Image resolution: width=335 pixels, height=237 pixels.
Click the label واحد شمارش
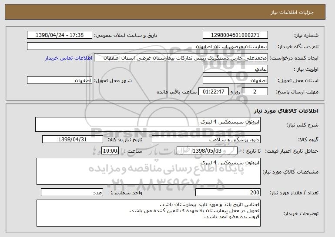click(126, 193)
